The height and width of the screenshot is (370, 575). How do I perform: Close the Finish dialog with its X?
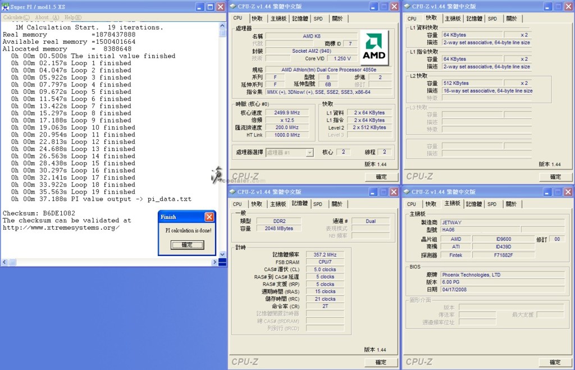(x=209, y=217)
